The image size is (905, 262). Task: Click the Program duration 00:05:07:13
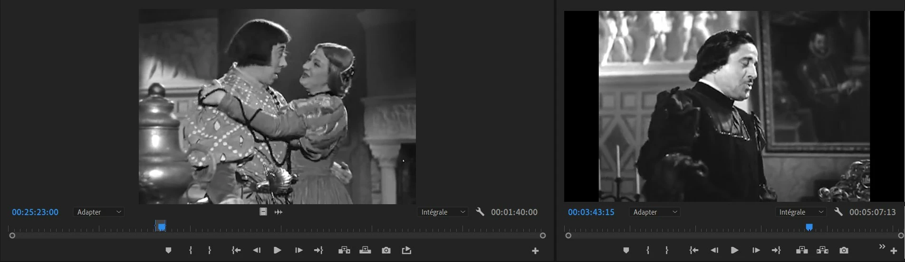(873, 212)
